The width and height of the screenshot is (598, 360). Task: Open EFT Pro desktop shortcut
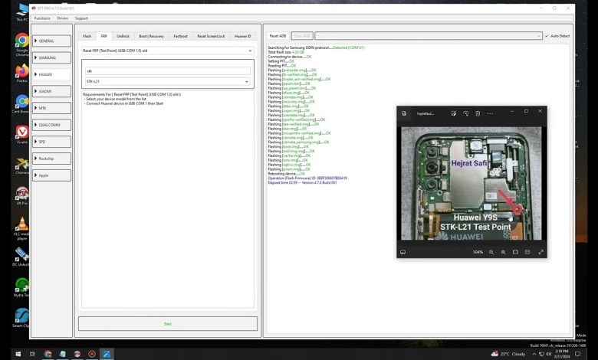(21, 196)
